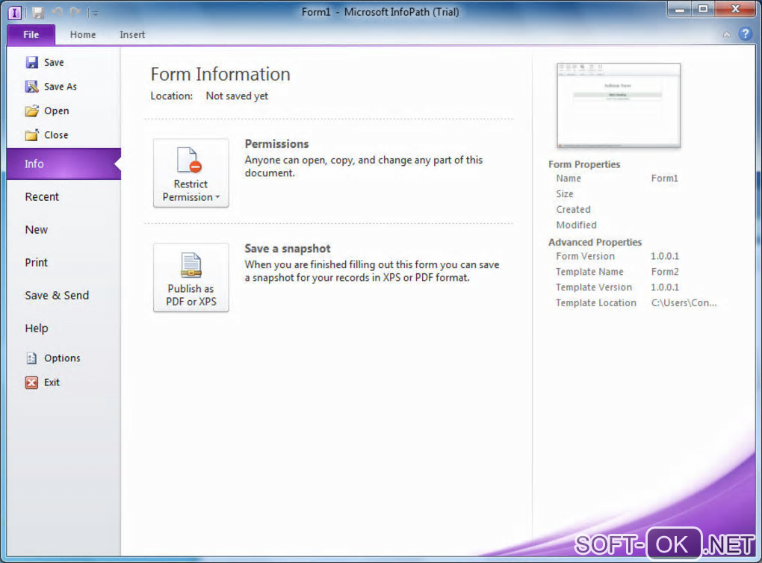Image resolution: width=762 pixels, height=563 pixels.
Task: Open the File tab
Action: point(31,34)
